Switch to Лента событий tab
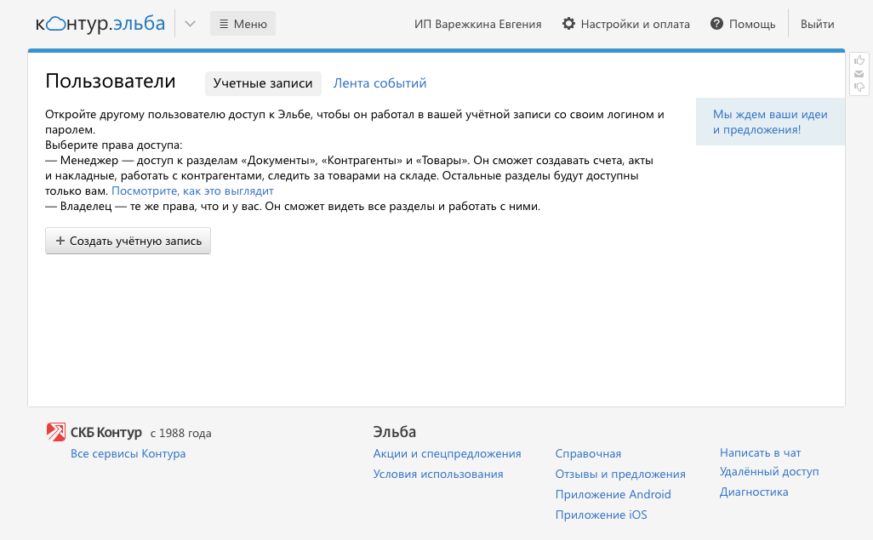The width and height of the screenshot is (873, 540). click(x=379, y=83)
